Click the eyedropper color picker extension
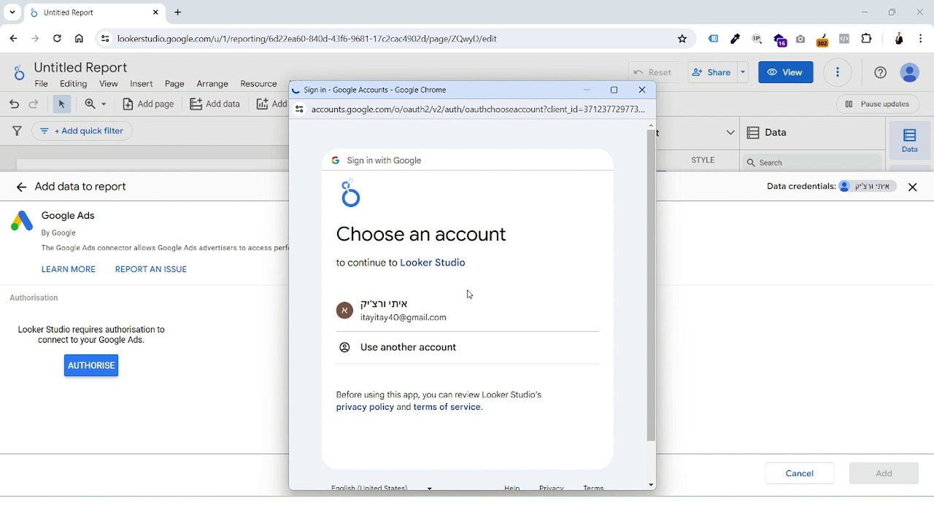This screenshot has height=525, width=934. pyautogui.click(x=735, y=39)
